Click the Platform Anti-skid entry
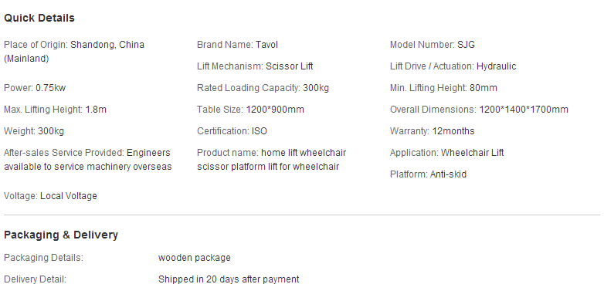This screenshot has height=301, width=604. (x=429, y=174)
